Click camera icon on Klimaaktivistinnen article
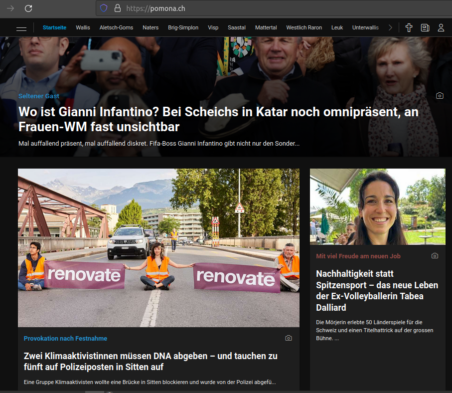 pyautogui.click(x=289, y=338)
